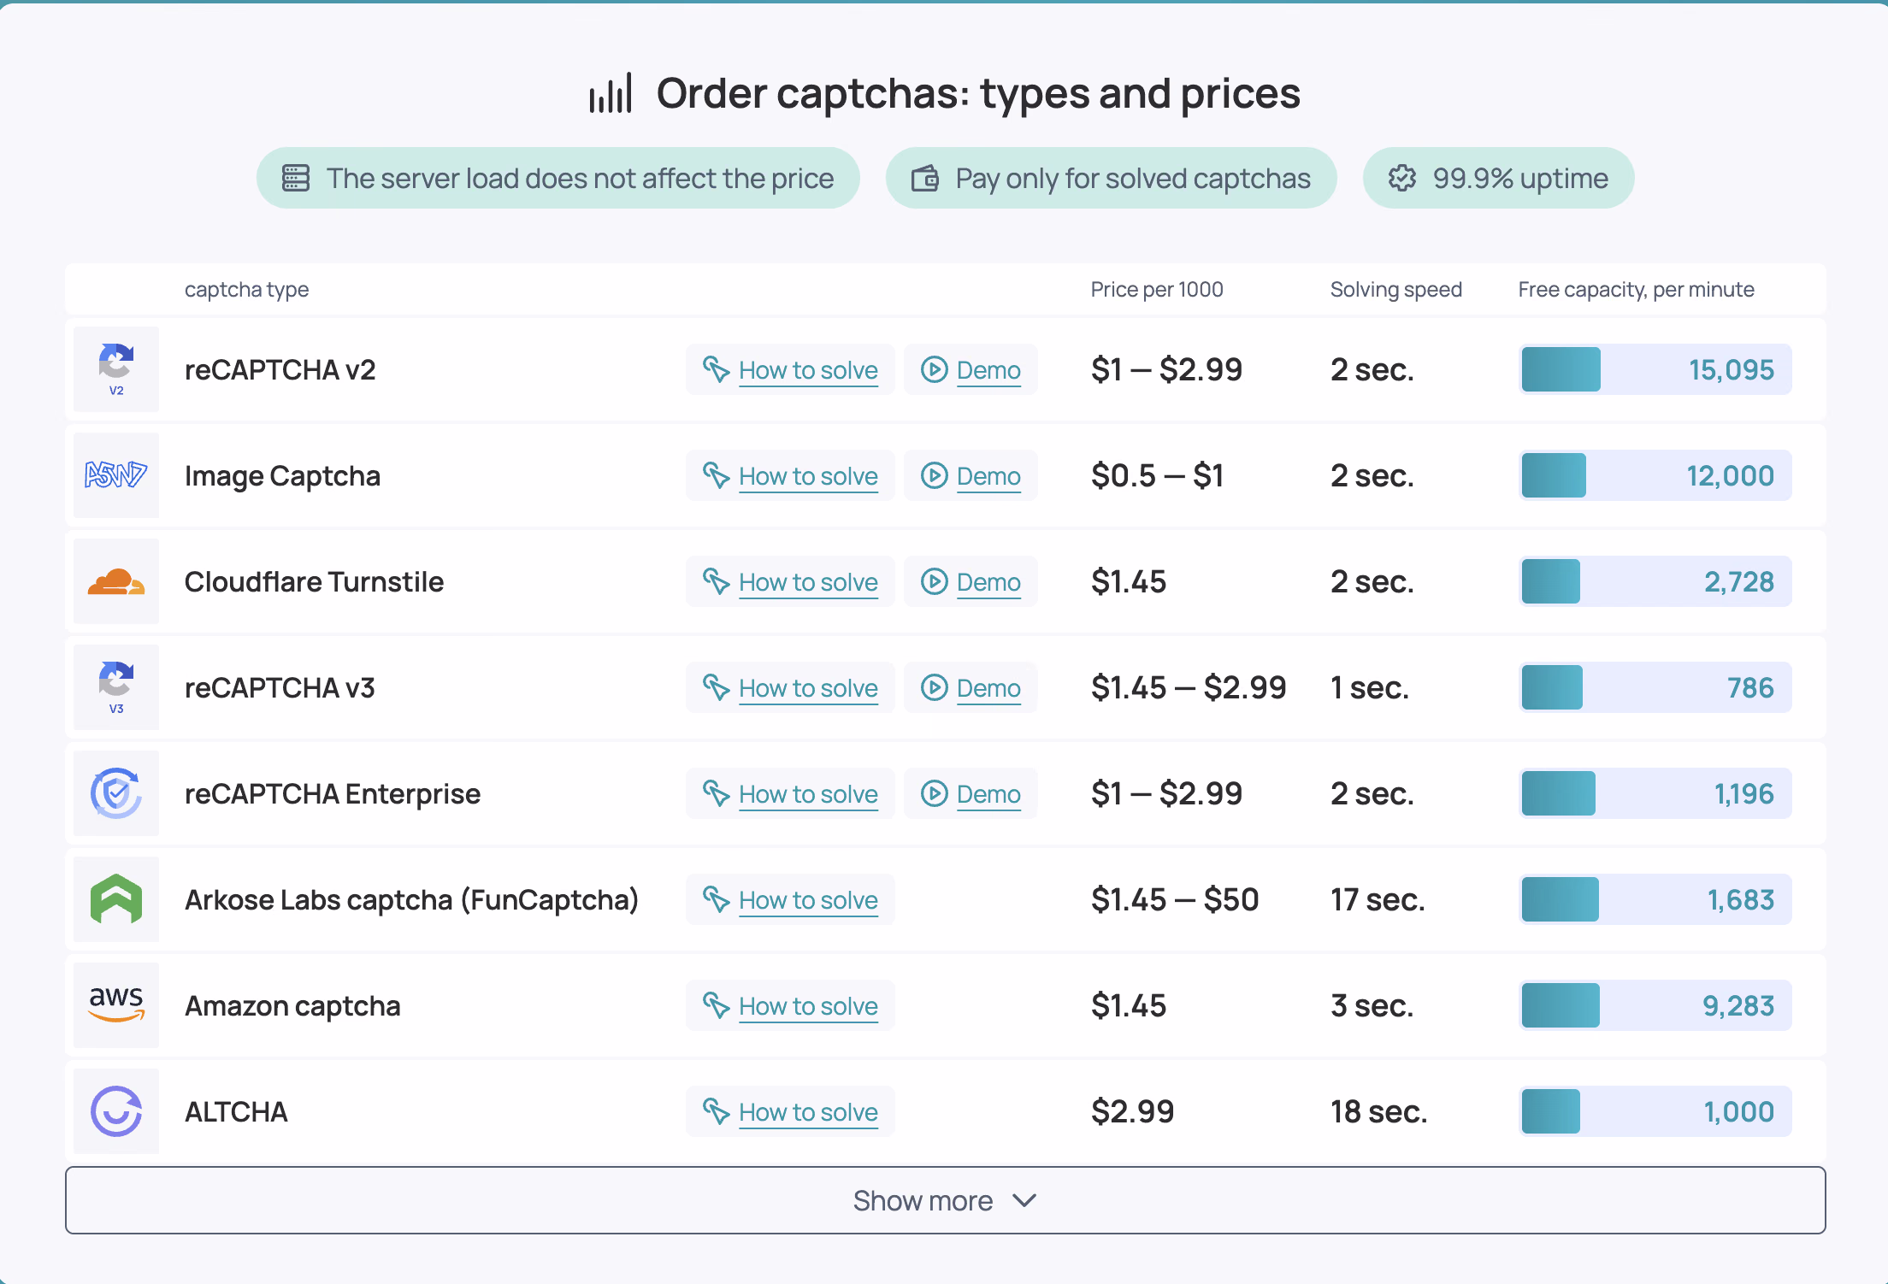Image resolution: width=1888 pixels, height=1284 pixels.
Task: Click the 99.9% uptime badge
Action: point(1498,178)
